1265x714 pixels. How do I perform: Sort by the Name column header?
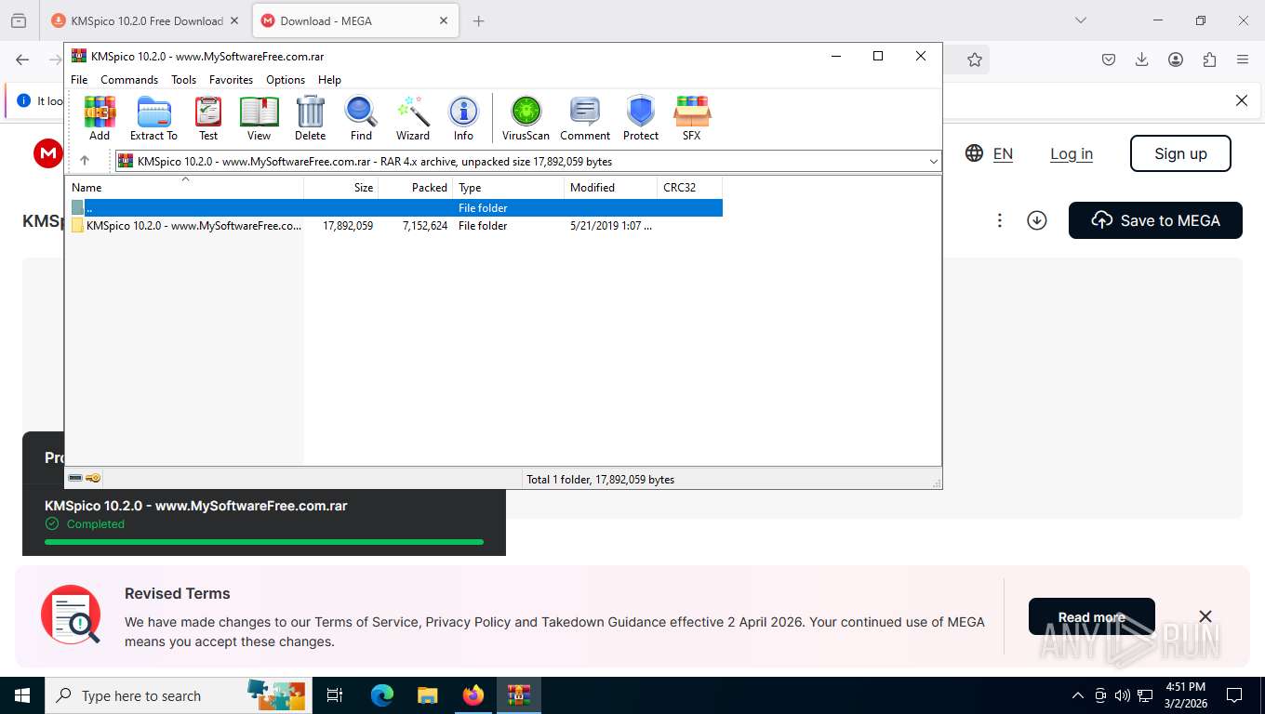point(184,188)
